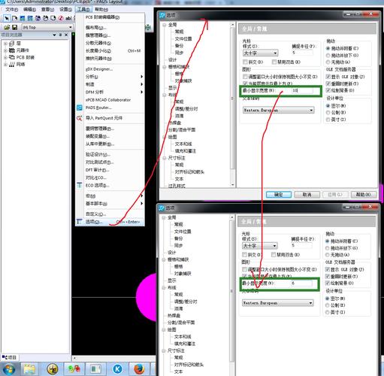Click the PartQuest import menu icon
This screenshot has height=376, width=384.
[80, 118]
